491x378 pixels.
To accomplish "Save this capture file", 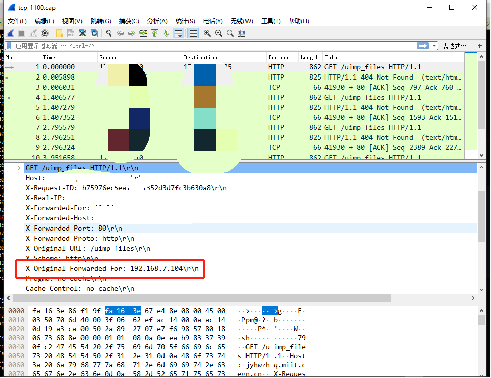I will (x=71, y=33).
